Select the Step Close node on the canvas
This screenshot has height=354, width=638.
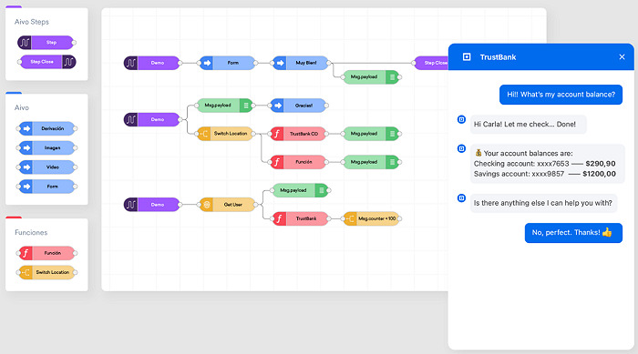coord(431,63)
